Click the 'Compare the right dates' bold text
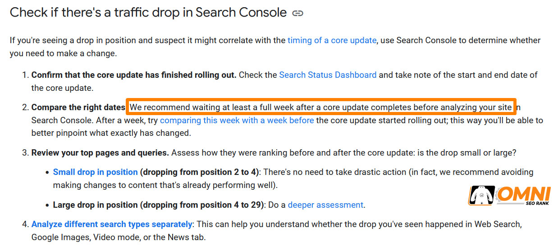Screen dimensions: 558x250 coord(78,108)
